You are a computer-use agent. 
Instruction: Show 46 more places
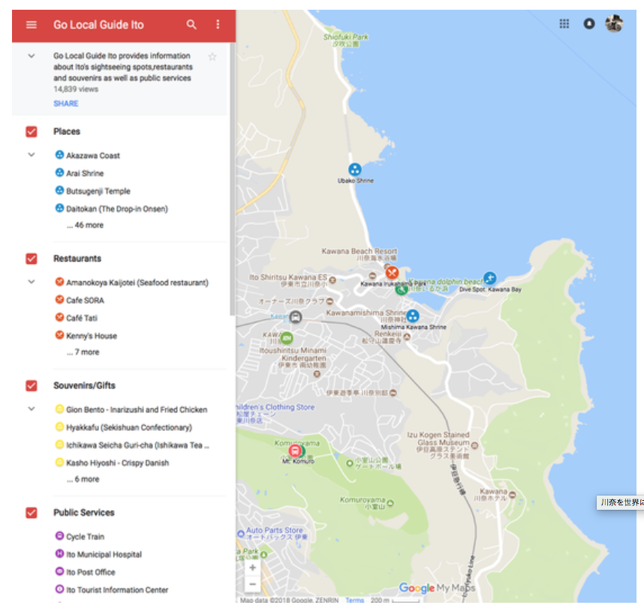(85, 225)
